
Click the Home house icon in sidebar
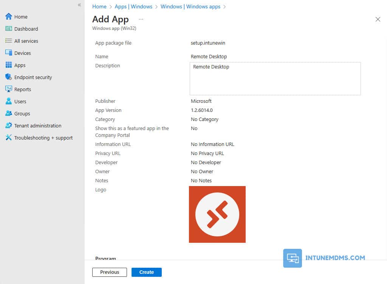click(x=9, y=17)
